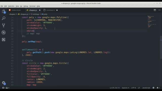Click the Split Editor icon
This screenshot has height=91, width=162.
[155, 10]
